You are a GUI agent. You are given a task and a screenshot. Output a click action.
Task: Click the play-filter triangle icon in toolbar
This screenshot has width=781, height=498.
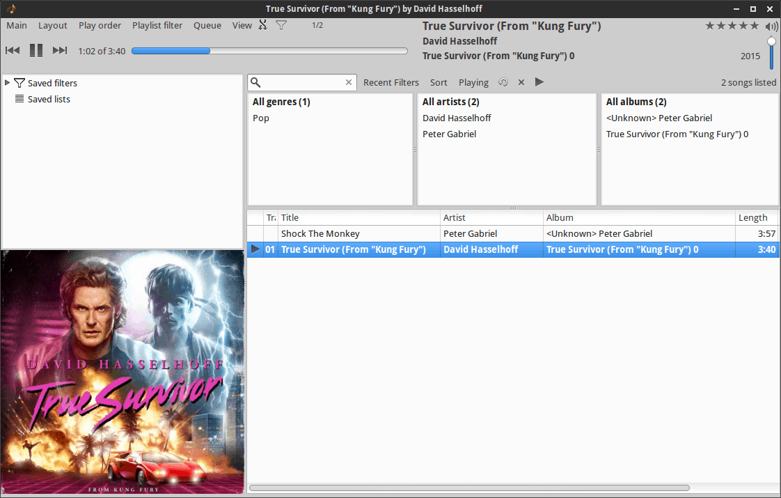click(539, 81)
